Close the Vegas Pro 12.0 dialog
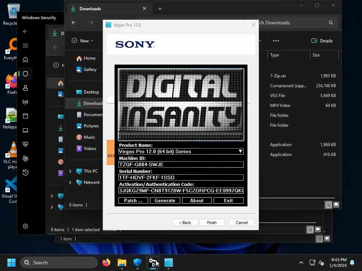The width and height of the screenshot is (362, 271). 253,25
